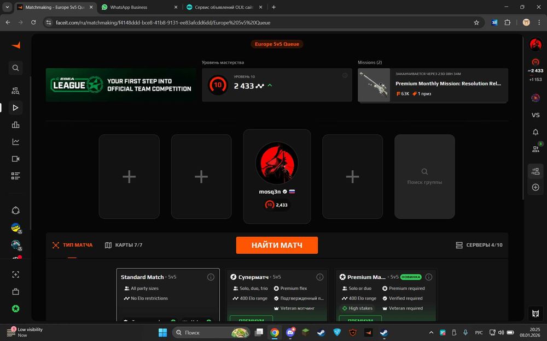Click the plus circle icon in right panel
547x341 pixels.
coord(536,188)
